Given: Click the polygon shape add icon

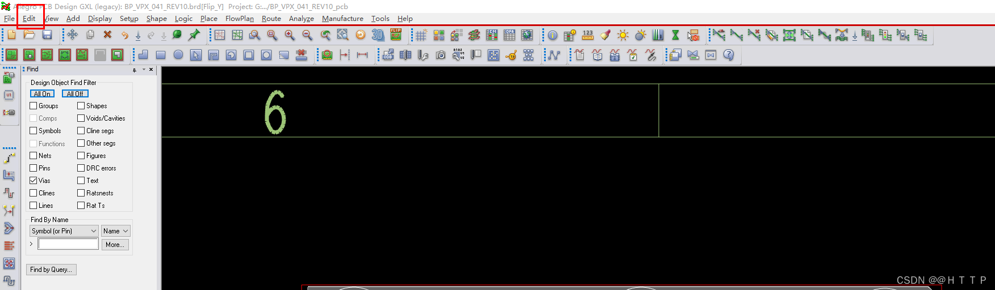Looking at the screenshot, I should click(143, 55).
